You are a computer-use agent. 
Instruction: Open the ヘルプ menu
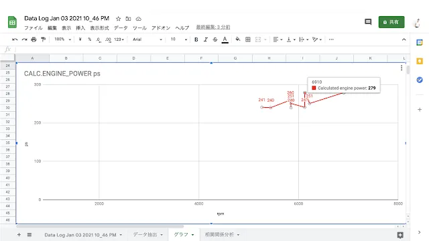click(182, 28)
